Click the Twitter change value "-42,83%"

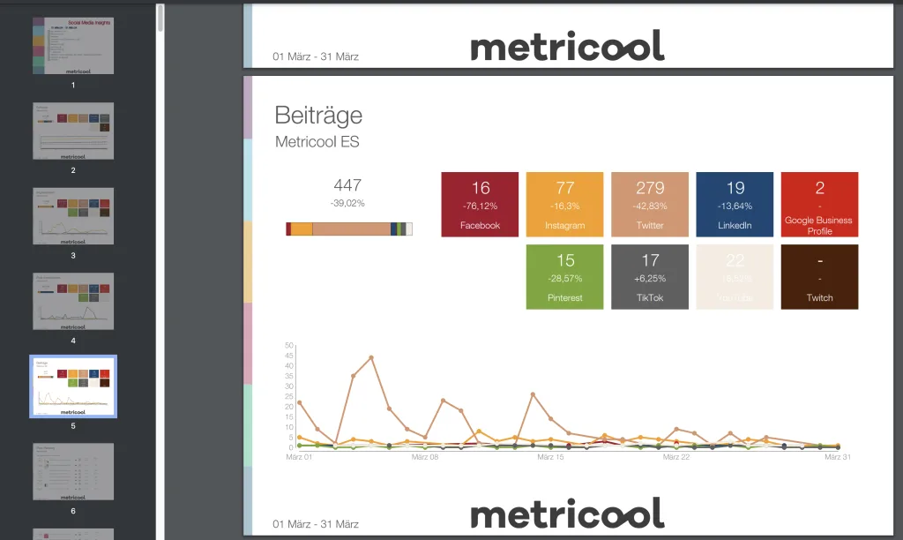click(x=650, y=206)
